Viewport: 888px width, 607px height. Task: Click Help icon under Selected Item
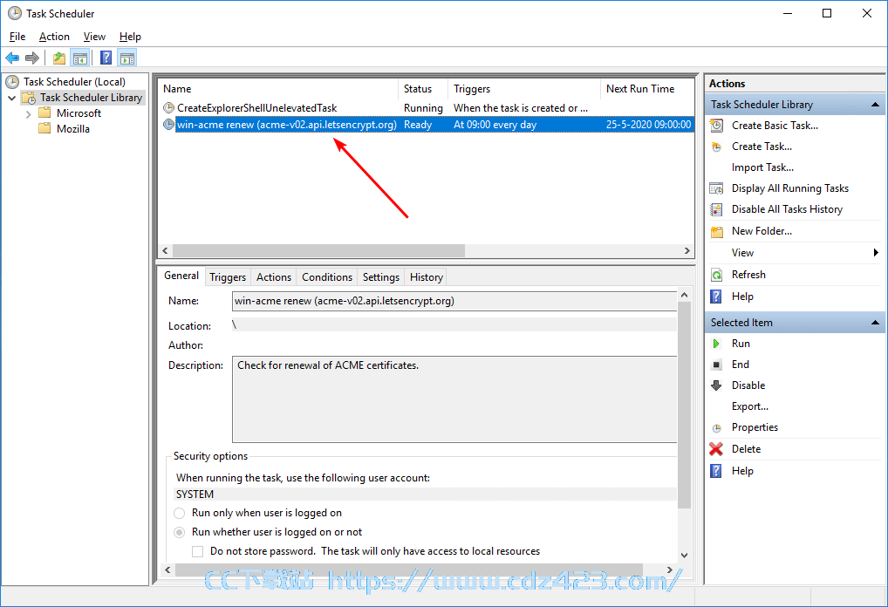pos(716,471)
